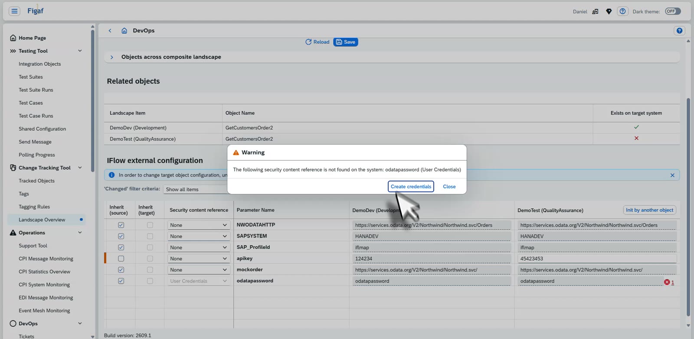The image size is (694, 339).
Task: Open security reference dropdown for SAPSYSTEM
Action: pos(199,236)
